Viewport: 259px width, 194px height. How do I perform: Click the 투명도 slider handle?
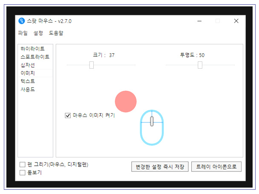(200, 65)
